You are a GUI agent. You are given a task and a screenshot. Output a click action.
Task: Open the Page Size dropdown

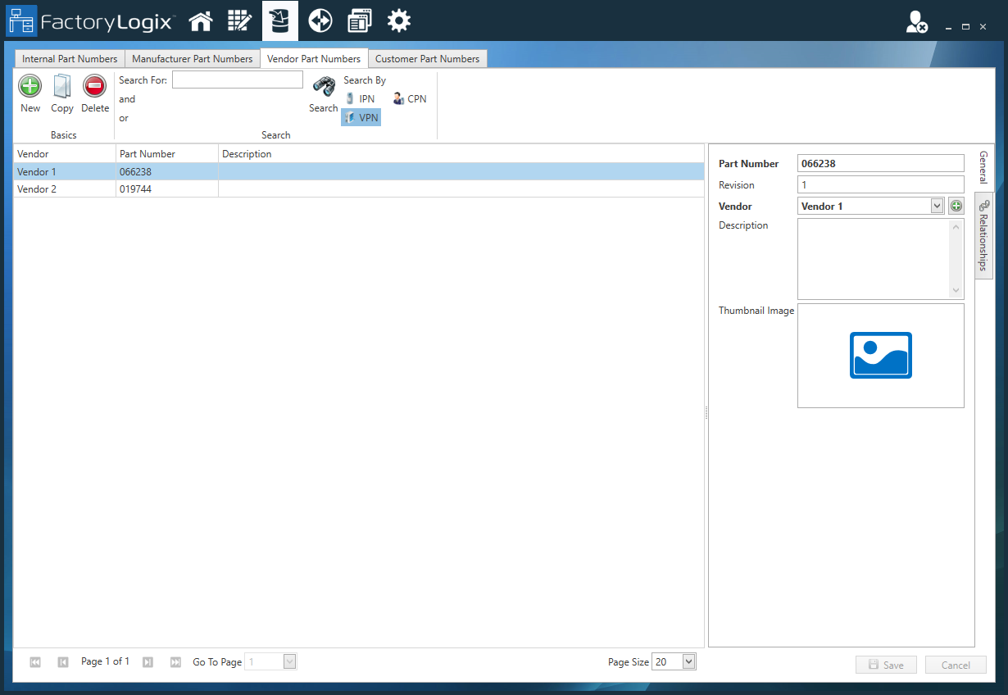click(x=688, y=662)
